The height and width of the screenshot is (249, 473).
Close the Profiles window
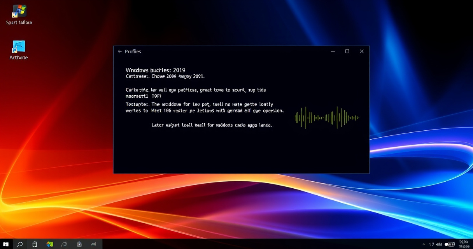[x=362, y=51]
